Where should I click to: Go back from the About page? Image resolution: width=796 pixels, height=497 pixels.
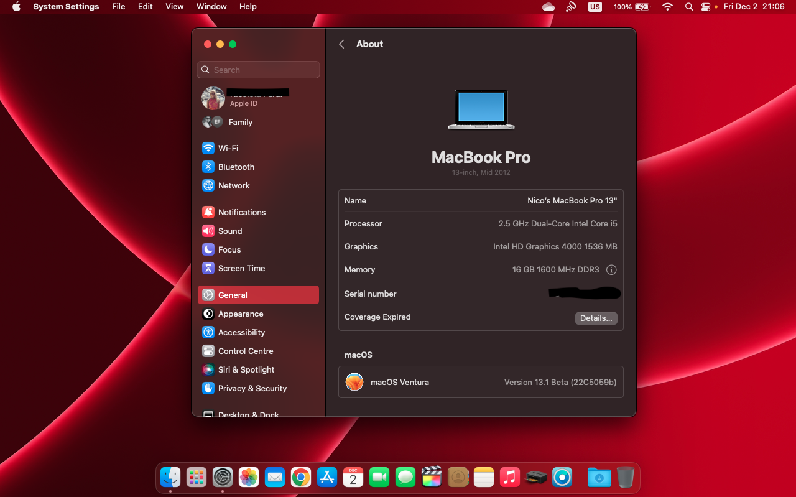tap(341, 44)
